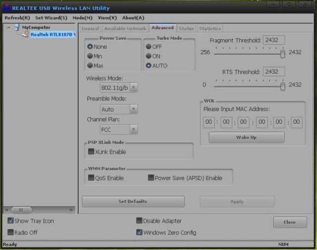Open the Mode(M) menu
This screenshot has width=317, height=250.
pos(82,18)
